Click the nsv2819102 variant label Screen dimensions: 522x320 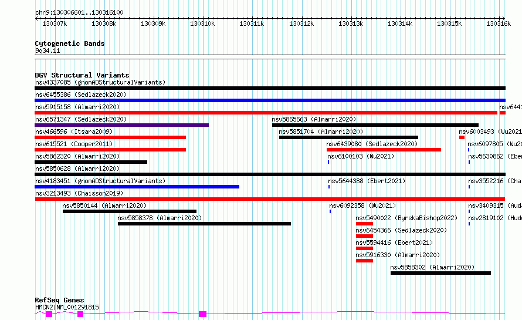pos(495,218)
